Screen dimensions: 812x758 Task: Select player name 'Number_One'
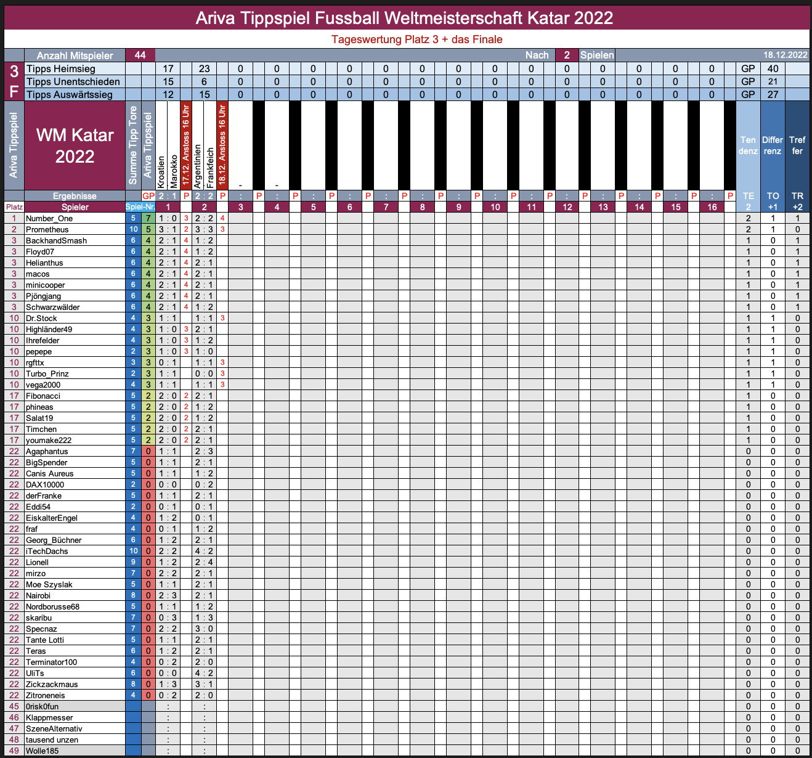click(x=49, y=218)
